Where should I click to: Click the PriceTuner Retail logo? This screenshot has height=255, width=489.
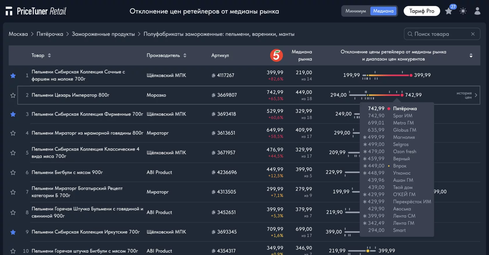pyautogui.click(x=36, y=11)
